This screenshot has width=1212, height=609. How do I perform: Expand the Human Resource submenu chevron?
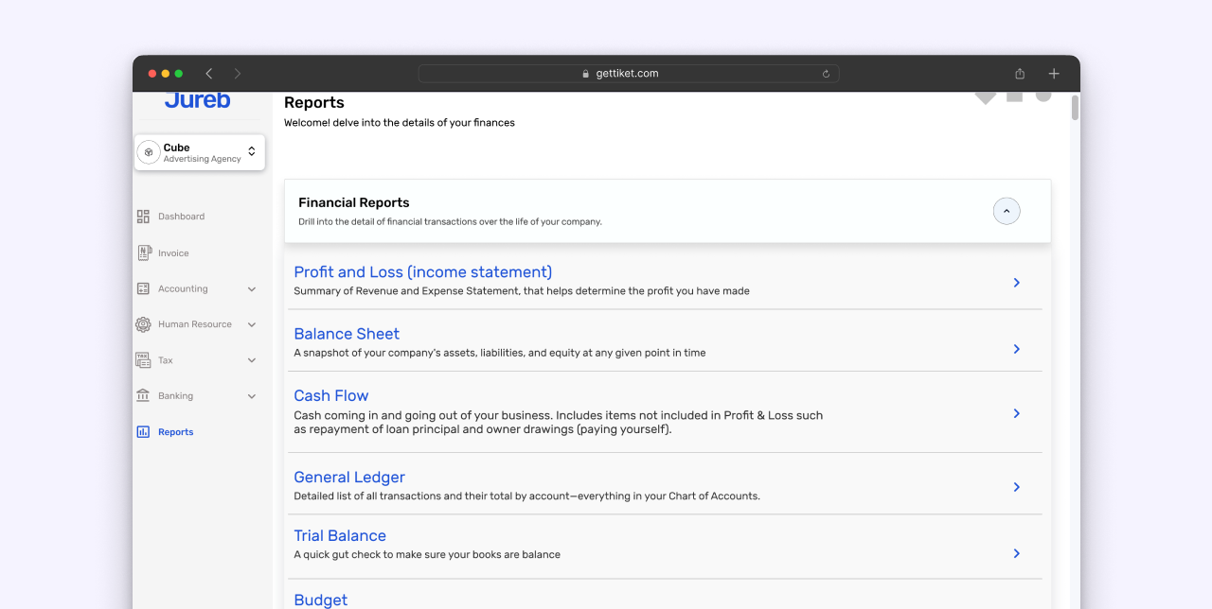252,324
